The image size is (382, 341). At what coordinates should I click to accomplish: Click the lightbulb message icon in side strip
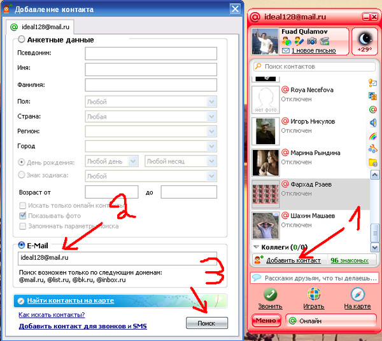372,83
